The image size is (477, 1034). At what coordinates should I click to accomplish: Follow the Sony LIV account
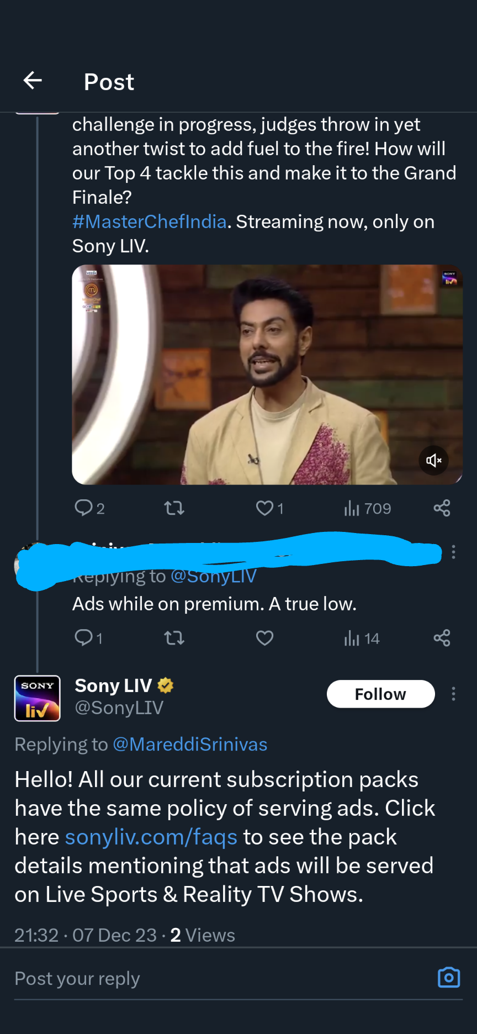click(380, 694)
